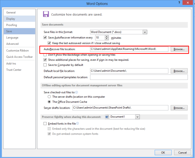Choose The Office Document Cache option
The height and width of the screenshot is (158, 195).
[49, 102]
